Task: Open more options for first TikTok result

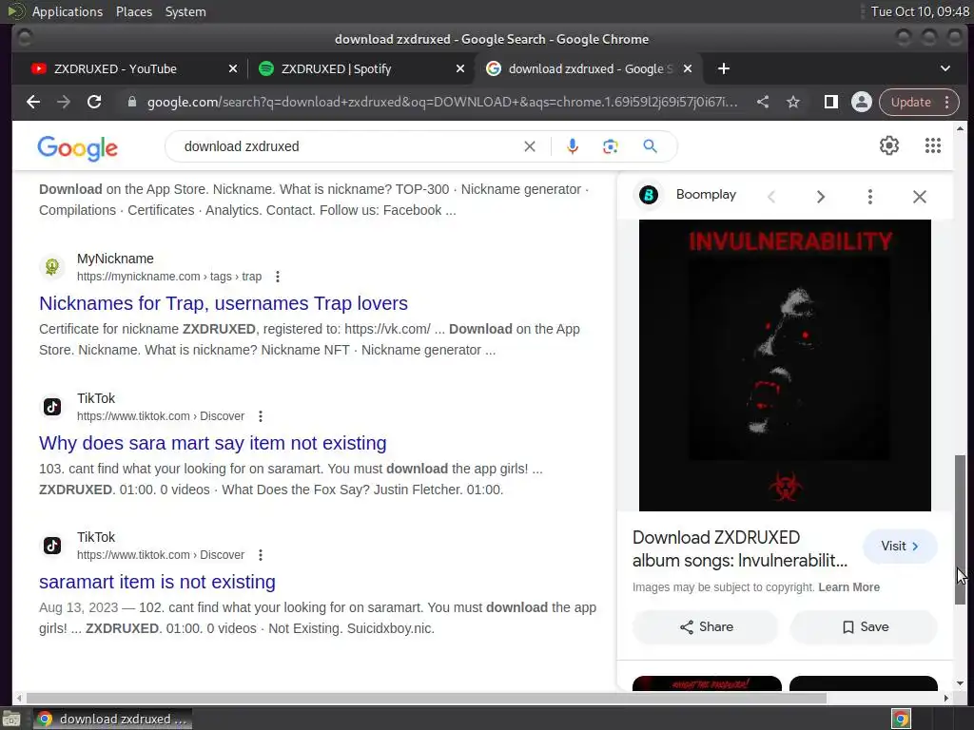Action: coord(261,416)
